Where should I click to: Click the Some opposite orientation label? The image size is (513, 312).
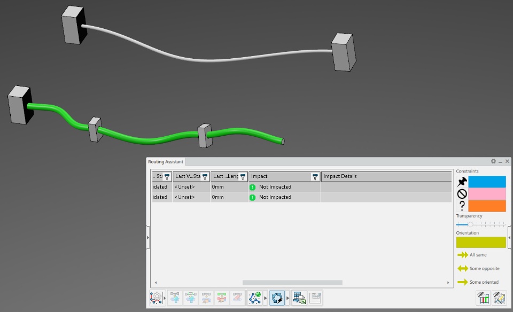pyautogui.click(x=485, y=269)
